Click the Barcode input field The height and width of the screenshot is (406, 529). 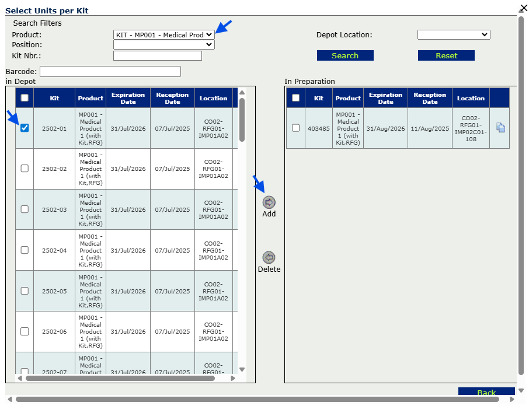point(110,72)
